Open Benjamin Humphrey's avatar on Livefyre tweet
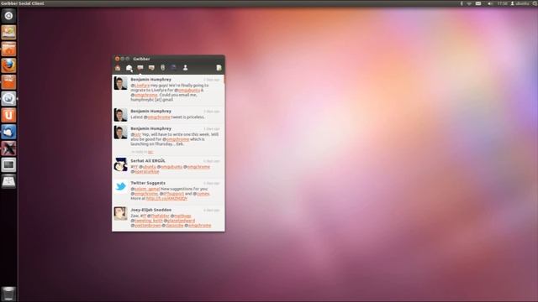538x302 pixels. (120, 83)
